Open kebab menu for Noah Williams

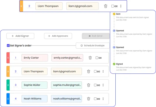[103, 99]
